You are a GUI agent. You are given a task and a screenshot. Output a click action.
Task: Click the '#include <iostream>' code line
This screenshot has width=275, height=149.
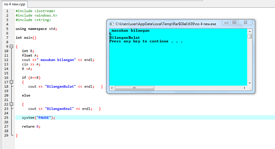(35, 11)
